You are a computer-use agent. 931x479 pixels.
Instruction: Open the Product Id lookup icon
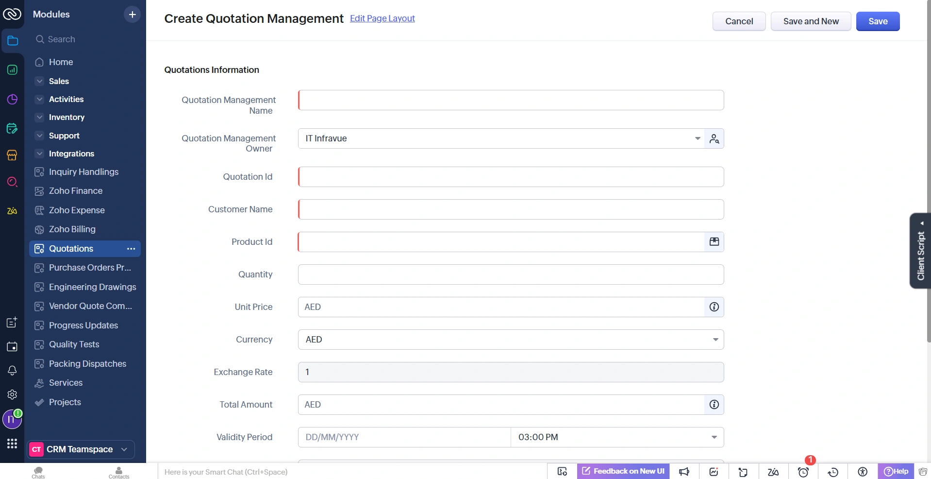click(x=714, y=241)
